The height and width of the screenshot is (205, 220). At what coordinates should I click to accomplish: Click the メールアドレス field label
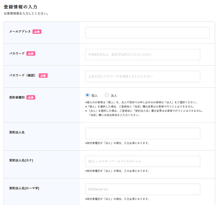[x=20, y=32]
